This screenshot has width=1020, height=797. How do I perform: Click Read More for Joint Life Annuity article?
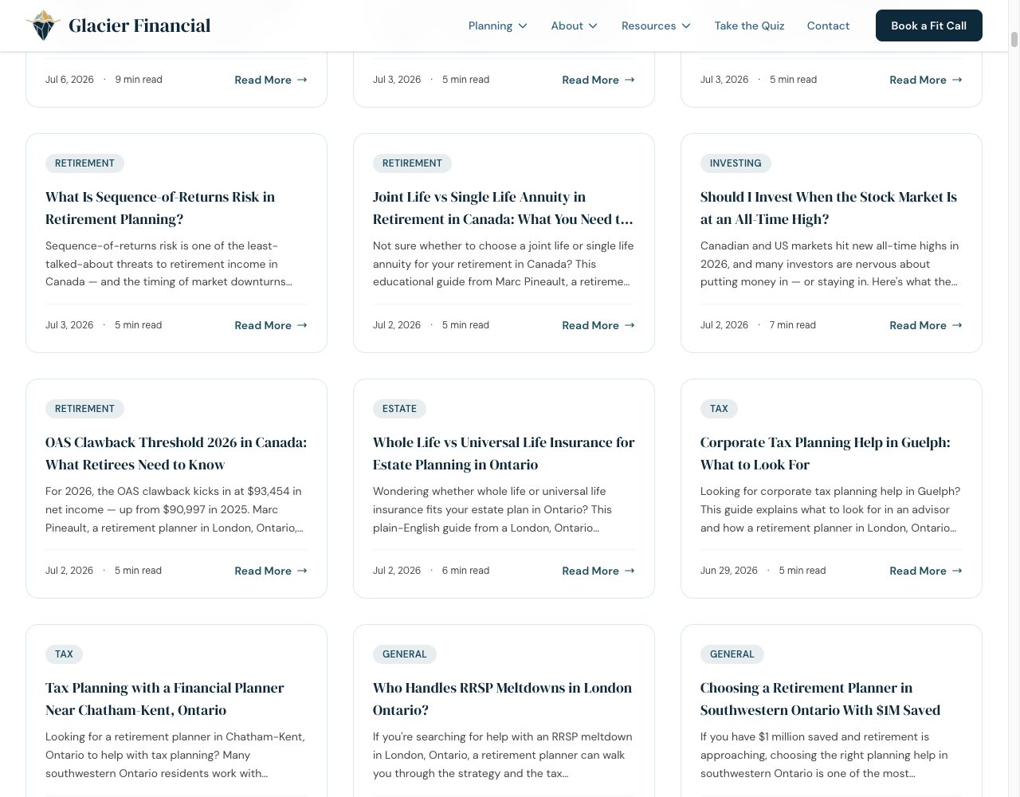point(598,325)
